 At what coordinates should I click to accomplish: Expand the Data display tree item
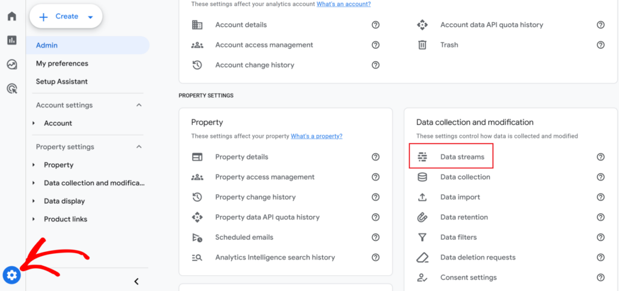34,201
